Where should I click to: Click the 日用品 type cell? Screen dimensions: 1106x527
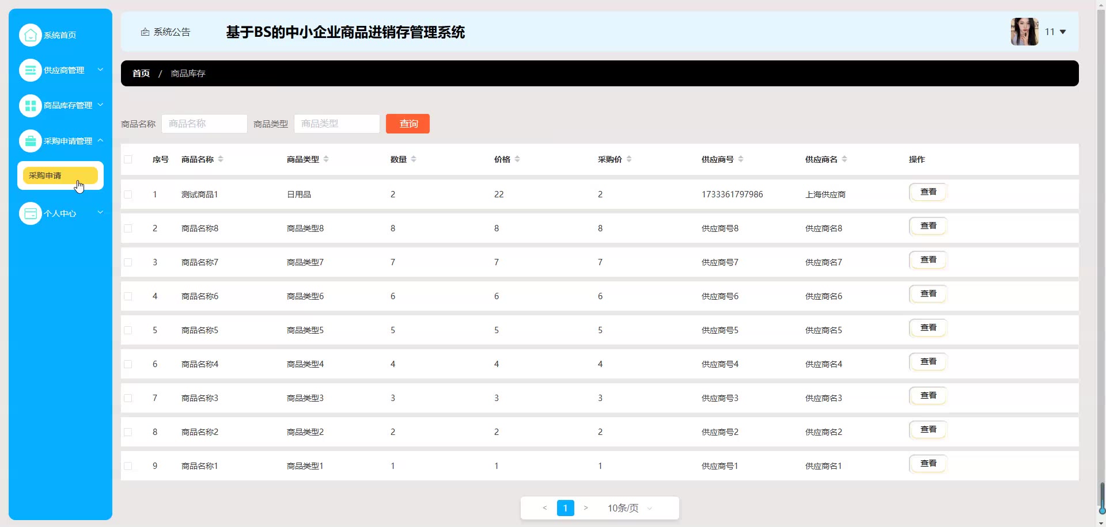299,194
